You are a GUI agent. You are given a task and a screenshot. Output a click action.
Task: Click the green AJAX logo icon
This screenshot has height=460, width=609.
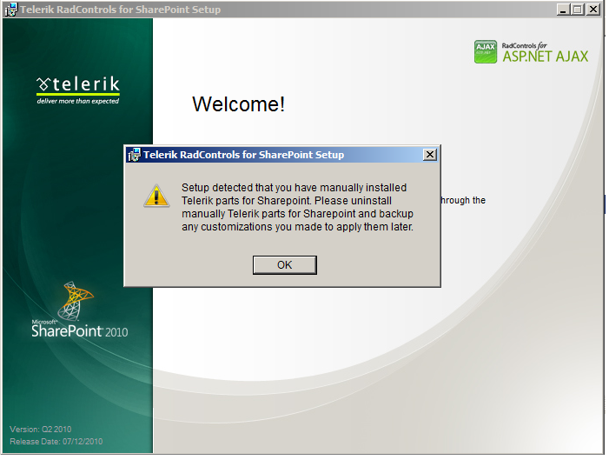point(486,51)
